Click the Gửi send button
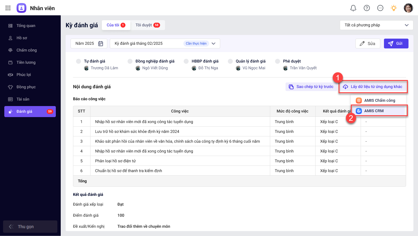Viewport: 418px width, 236px height. coord(396,44)
